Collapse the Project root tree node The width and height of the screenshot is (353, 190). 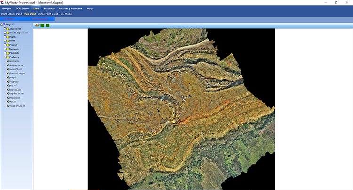1,25
